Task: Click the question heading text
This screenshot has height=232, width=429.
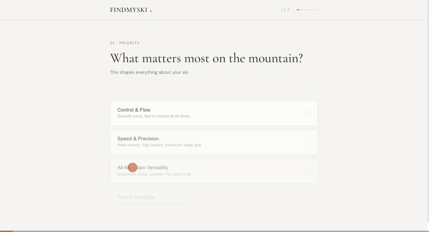Action: pos(206,58)
